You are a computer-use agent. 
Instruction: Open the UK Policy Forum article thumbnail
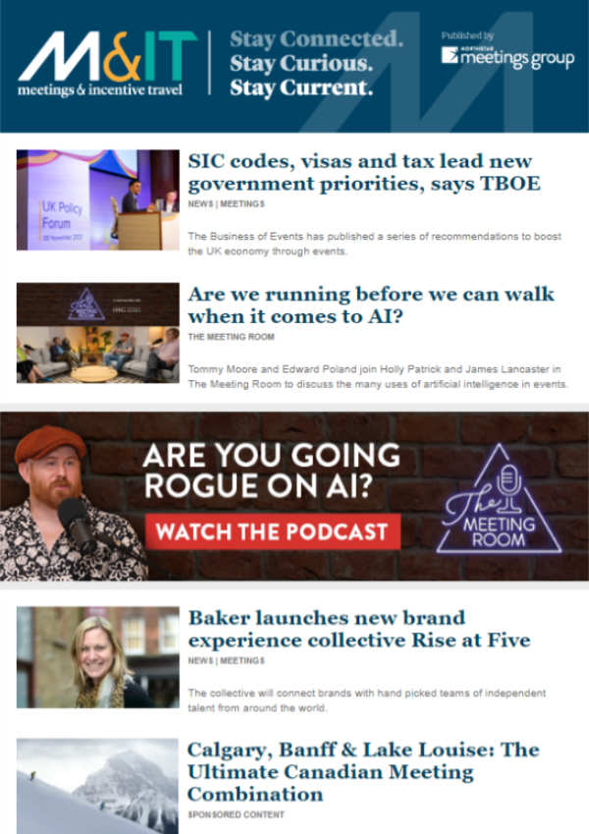(x=98, y=200)
